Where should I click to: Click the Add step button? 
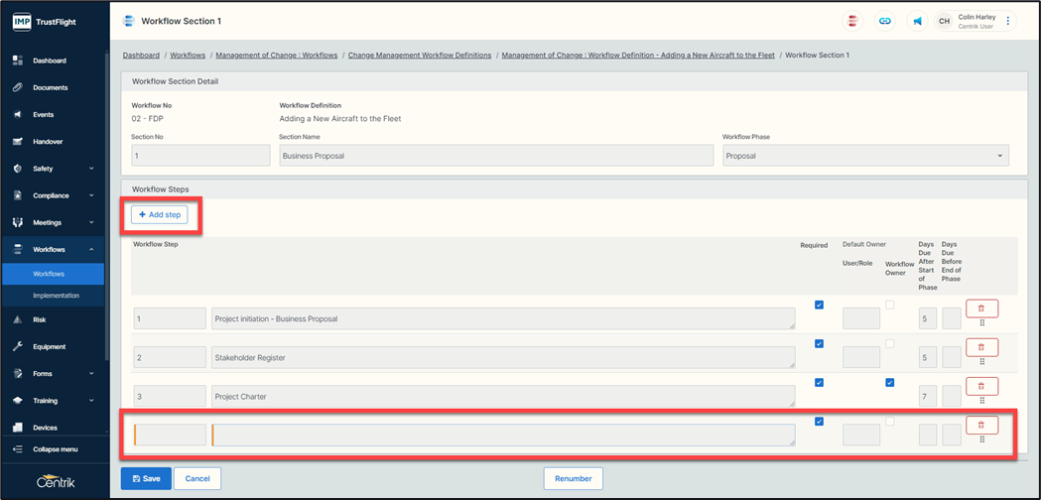coord(159,214)
